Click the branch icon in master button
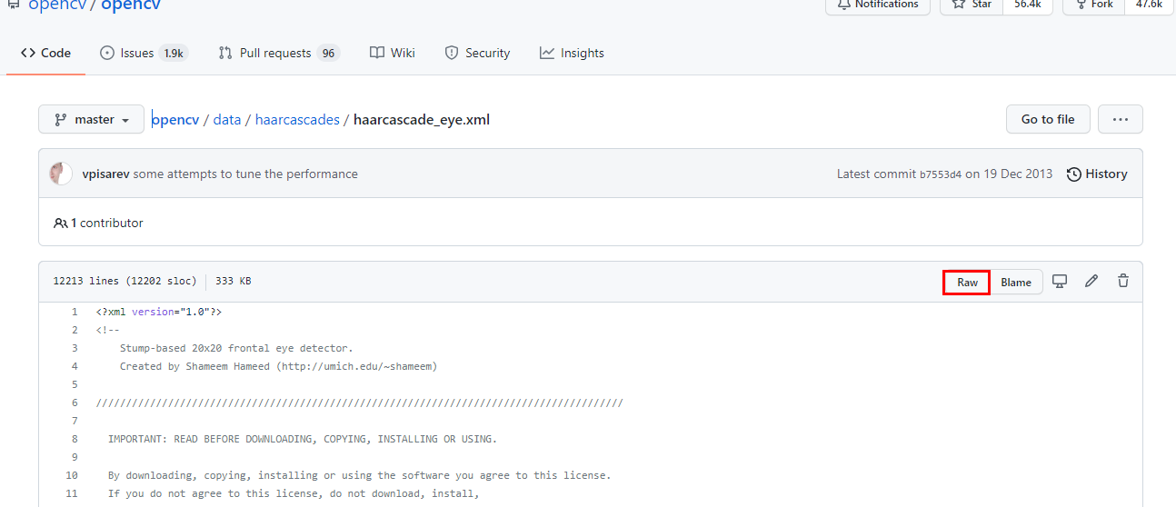This screenshot has width=1176, height=507. click(x=61, y=119)
